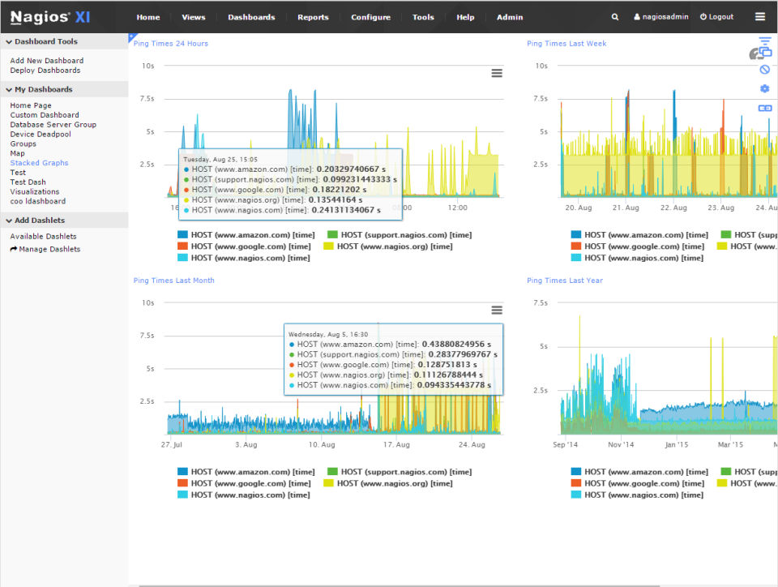Collapse the Dashboard Tools section
The image size is (778, 587).
tap(45, 41)
